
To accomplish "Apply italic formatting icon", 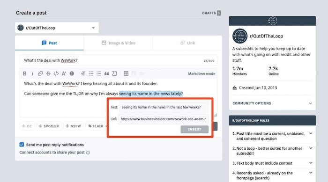I will [x=32, y=73].
